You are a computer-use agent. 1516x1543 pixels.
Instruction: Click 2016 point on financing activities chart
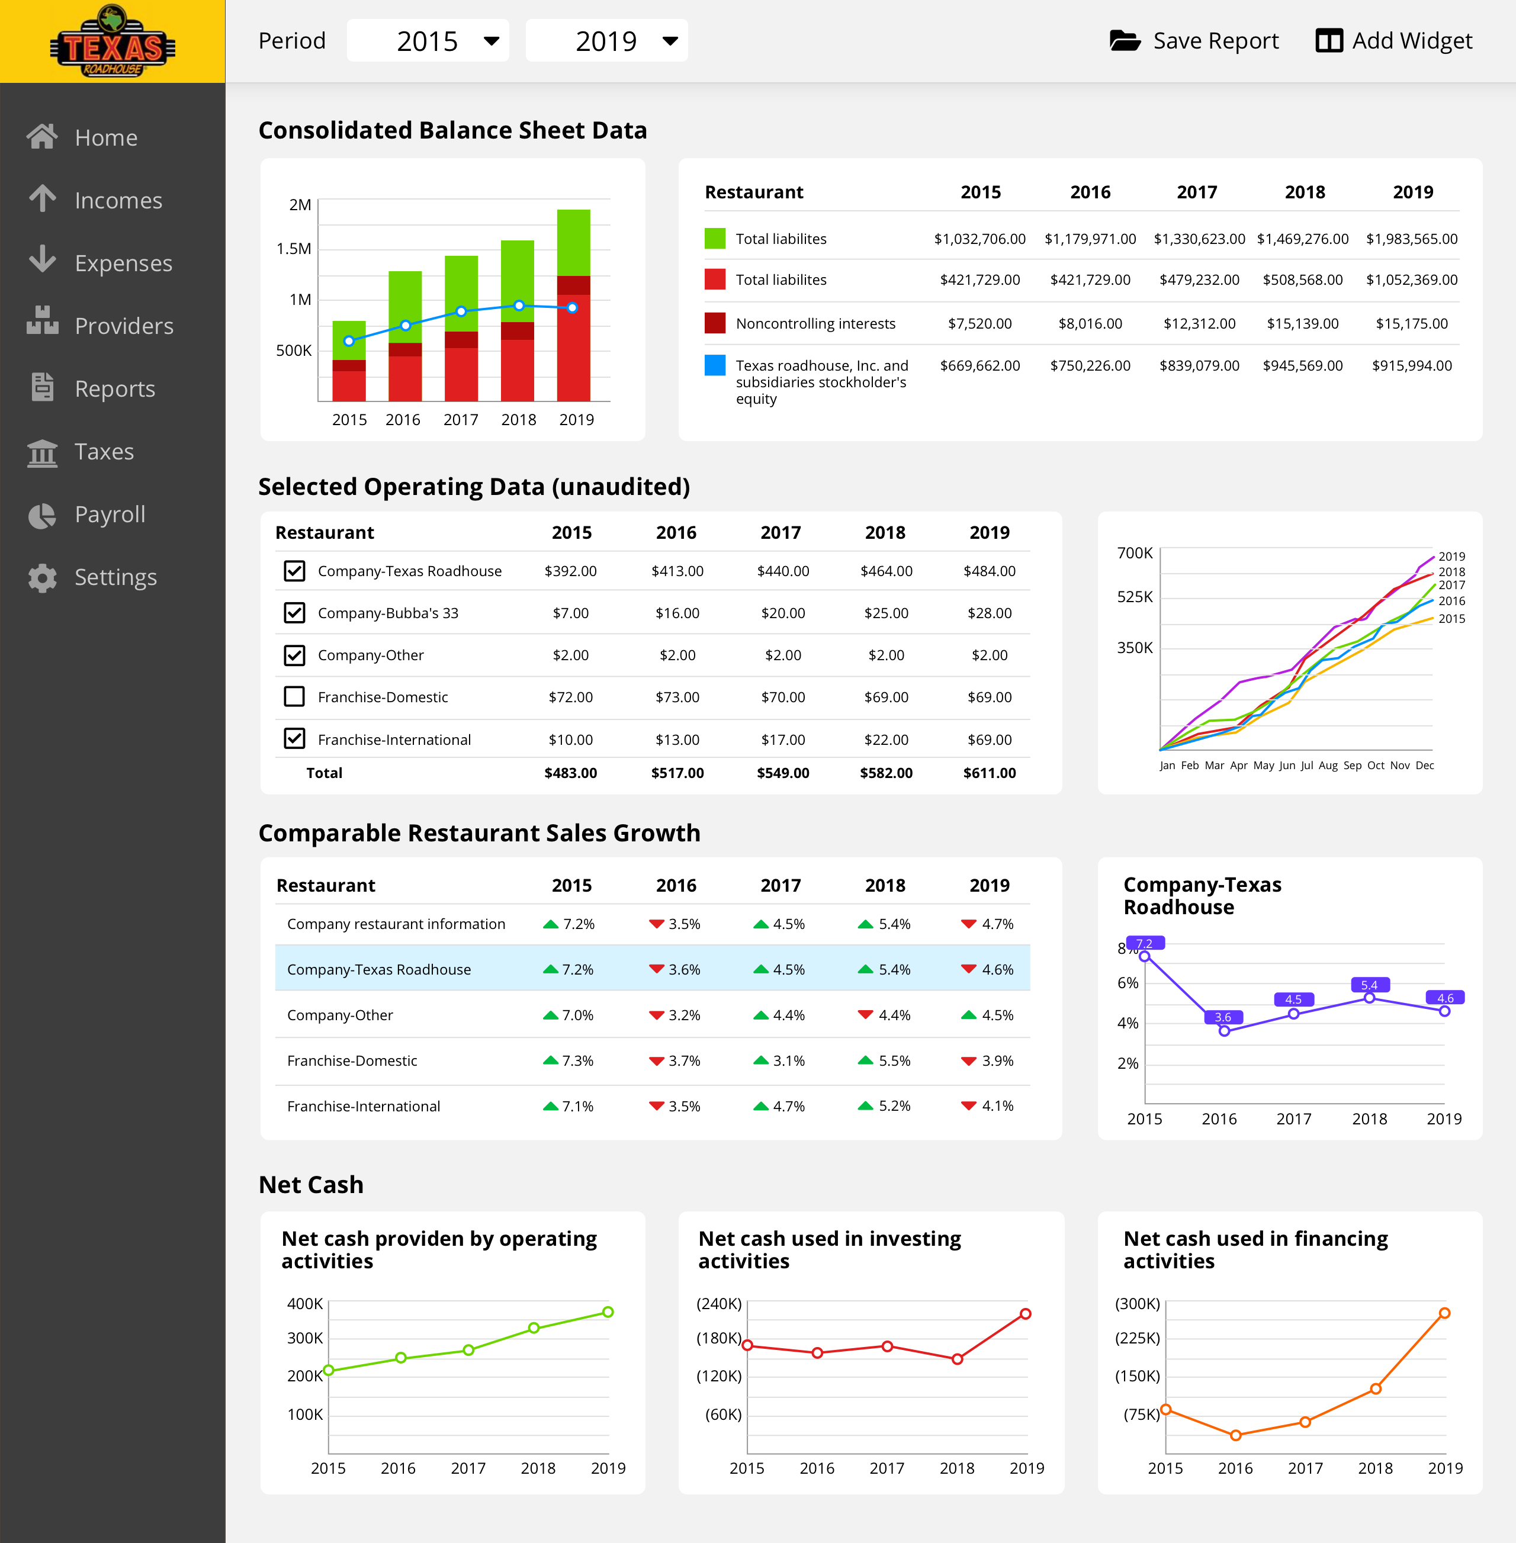(1236, 1435)
